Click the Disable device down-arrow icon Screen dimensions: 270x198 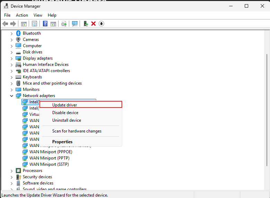tap(101, 24)
